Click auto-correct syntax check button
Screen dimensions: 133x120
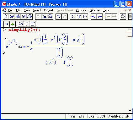21,24
